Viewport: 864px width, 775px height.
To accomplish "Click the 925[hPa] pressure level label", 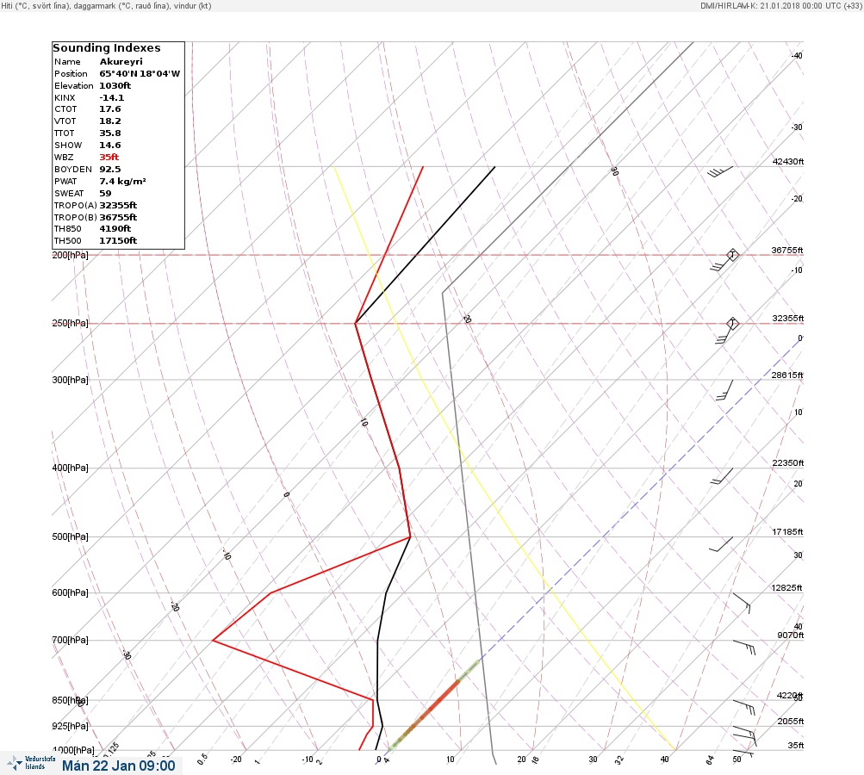I will (70, 726).
